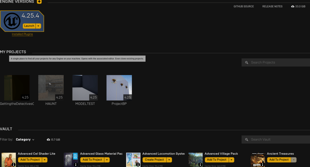Select the ProjectBP project thumbnail
The height and width of the screenshot is (167, 310).
[x=119, y=88]
